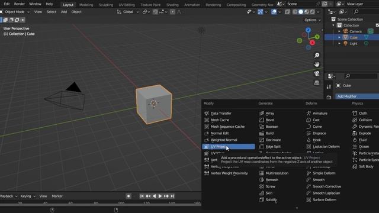Play the animation forward

pyautogui.click(x=160, y=196)
